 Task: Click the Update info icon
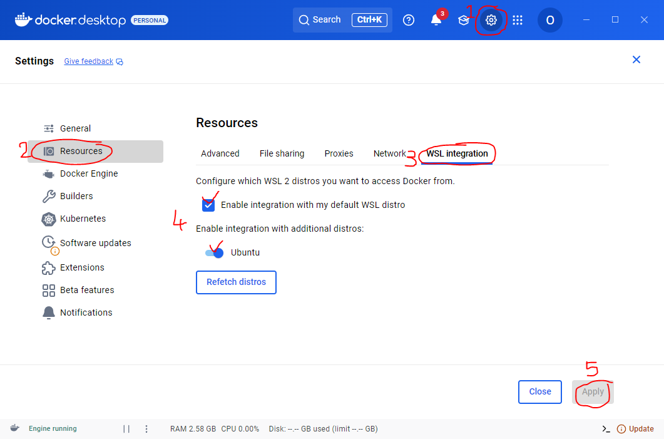coord(621,429)
